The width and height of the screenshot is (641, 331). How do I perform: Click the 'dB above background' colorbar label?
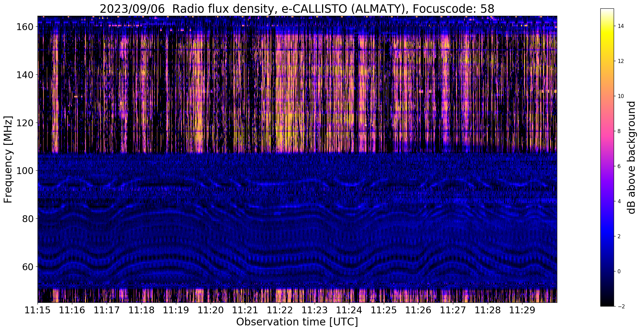point(632,157)
